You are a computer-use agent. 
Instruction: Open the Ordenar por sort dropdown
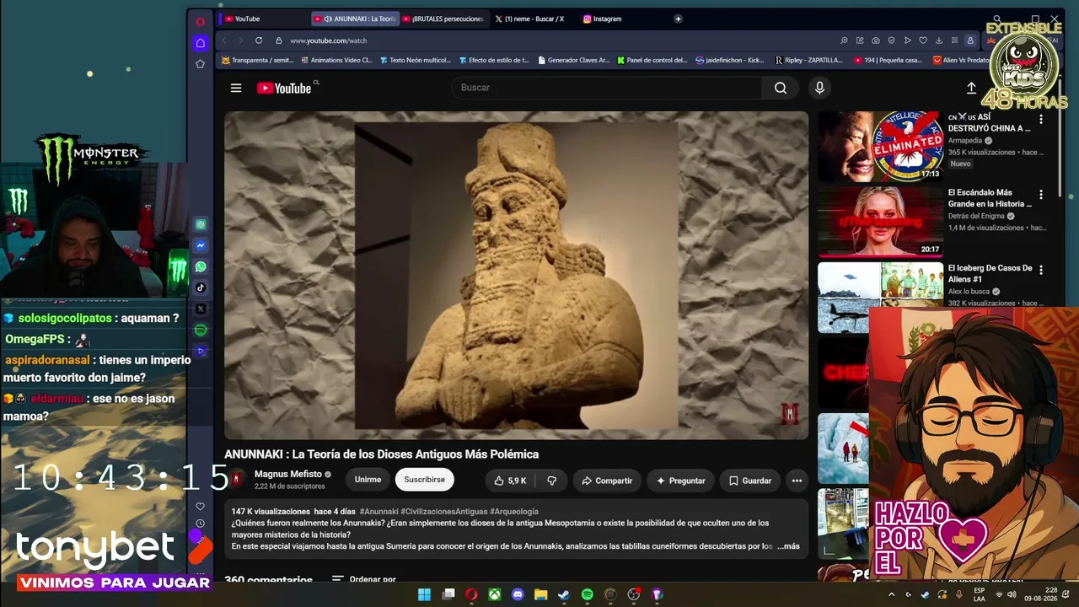[364, 579]
